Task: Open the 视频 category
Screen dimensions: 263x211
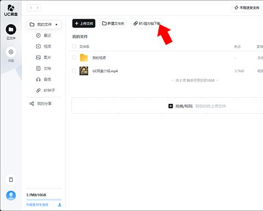Action: pyautogui.click(x=47, y=47)
